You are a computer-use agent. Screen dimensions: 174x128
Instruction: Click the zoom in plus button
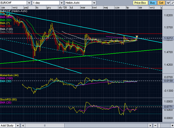(172, 126)
